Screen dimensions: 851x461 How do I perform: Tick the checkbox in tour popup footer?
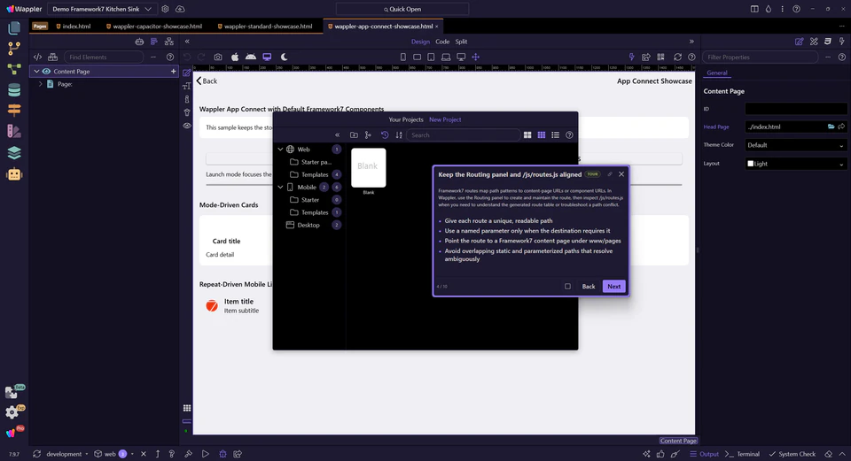pos(567,286)
